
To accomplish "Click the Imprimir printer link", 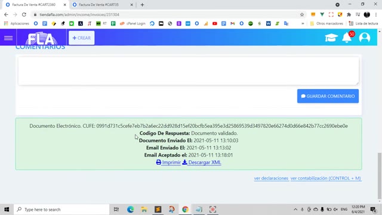I will [x=168, y=162].
